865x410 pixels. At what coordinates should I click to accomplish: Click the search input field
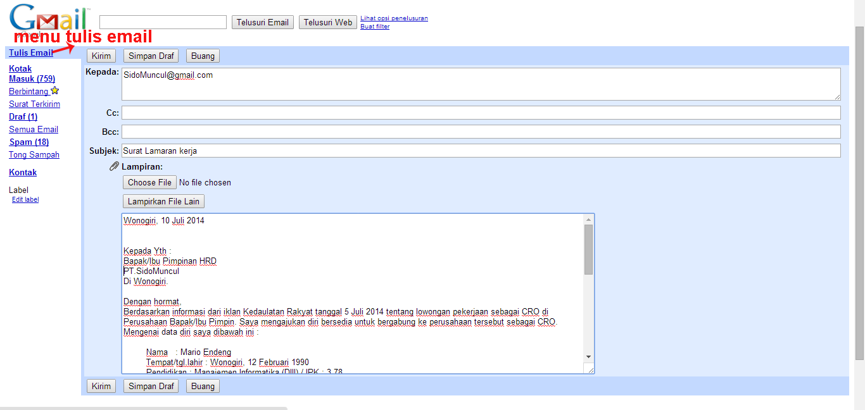(x=163, y=22)
